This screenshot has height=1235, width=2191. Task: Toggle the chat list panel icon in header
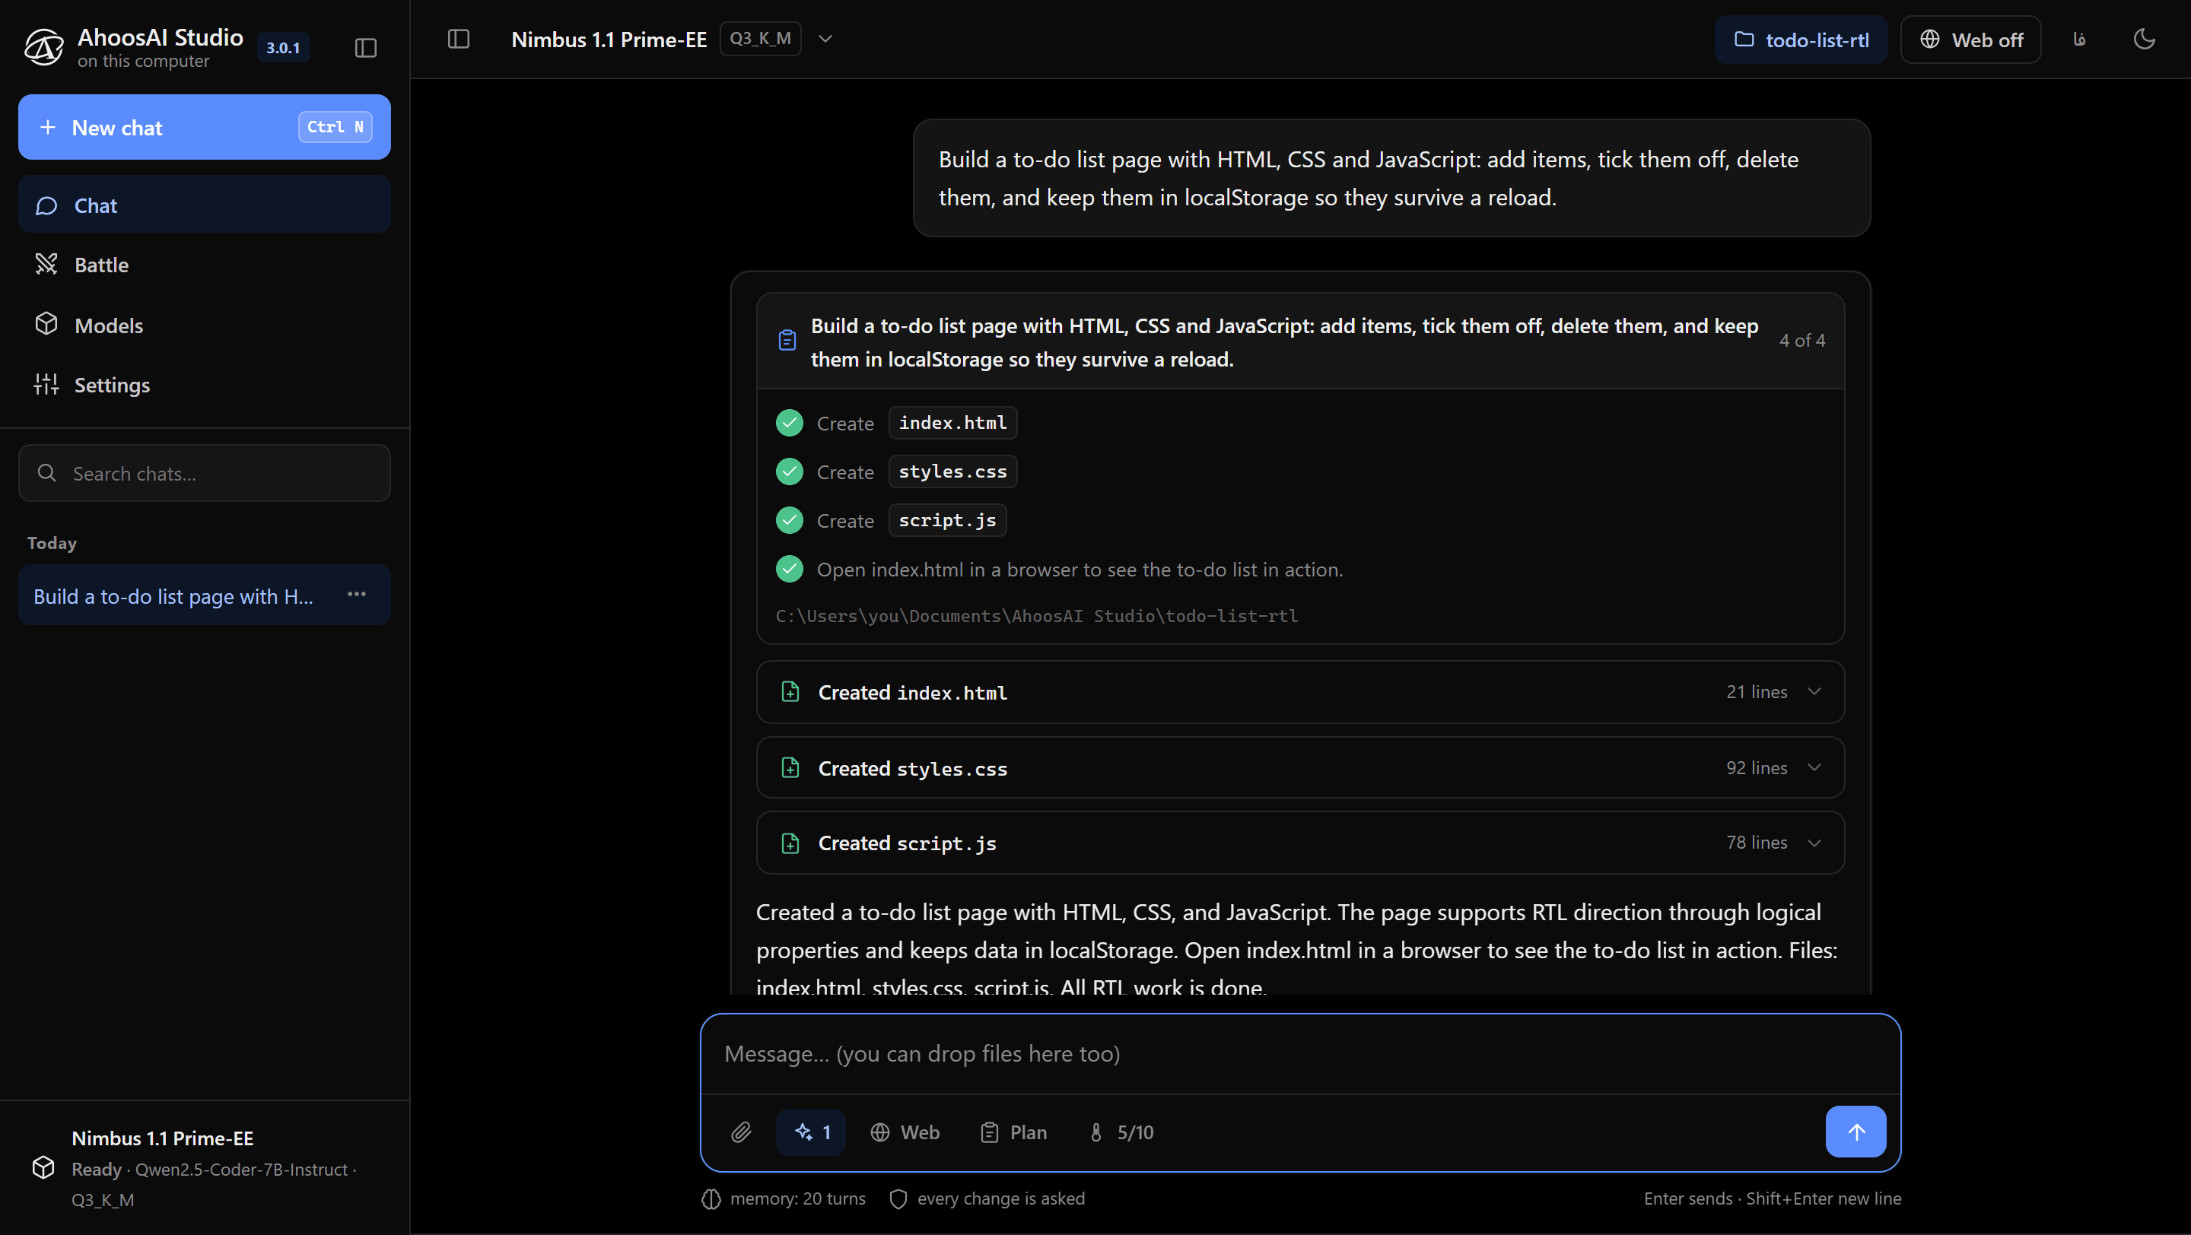[x=459, y=39]
